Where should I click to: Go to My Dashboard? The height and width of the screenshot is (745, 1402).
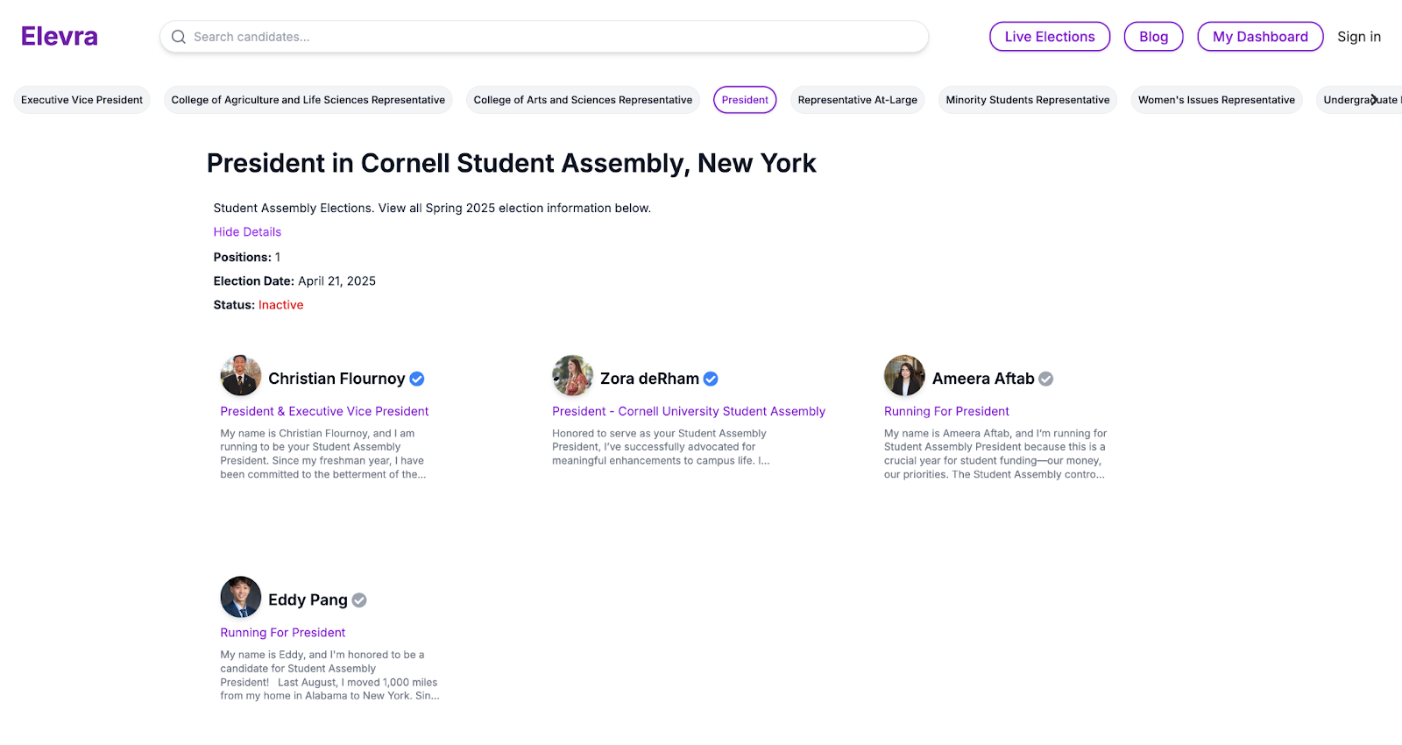pos(1259,37)
